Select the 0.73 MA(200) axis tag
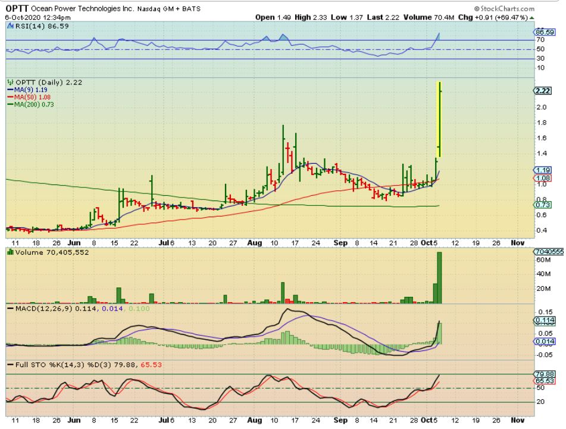566x429 pixels. pyautogui.click(x=543, y=205)
